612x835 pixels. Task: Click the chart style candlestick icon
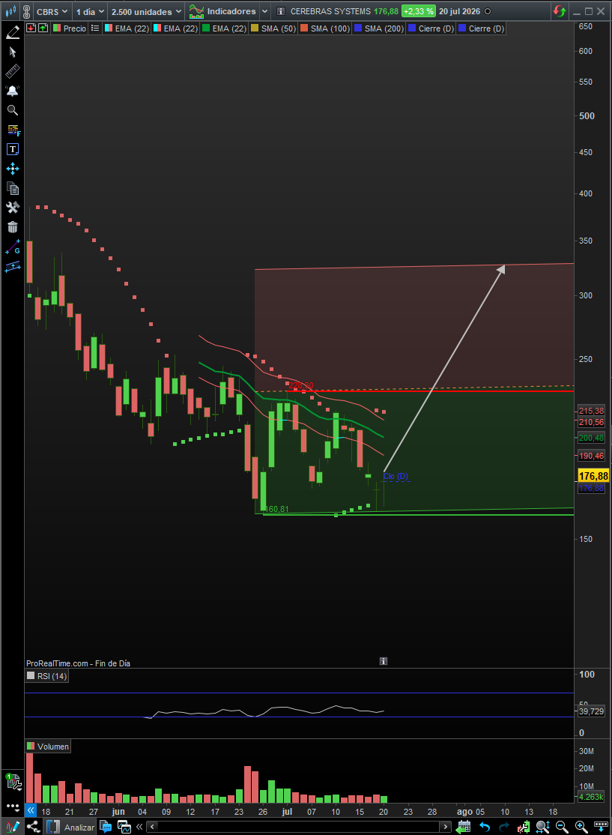pos(10,11)
